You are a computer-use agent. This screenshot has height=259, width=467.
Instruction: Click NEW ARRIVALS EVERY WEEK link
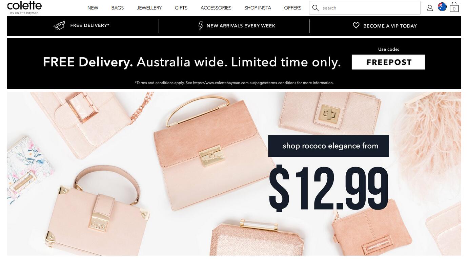click(241, 26)
